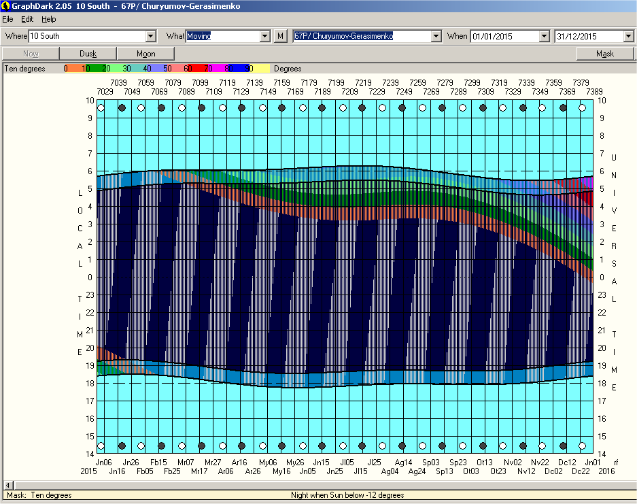The image size is (637, 504).
Task: Open the Mask options button
Action: point(604,54)
